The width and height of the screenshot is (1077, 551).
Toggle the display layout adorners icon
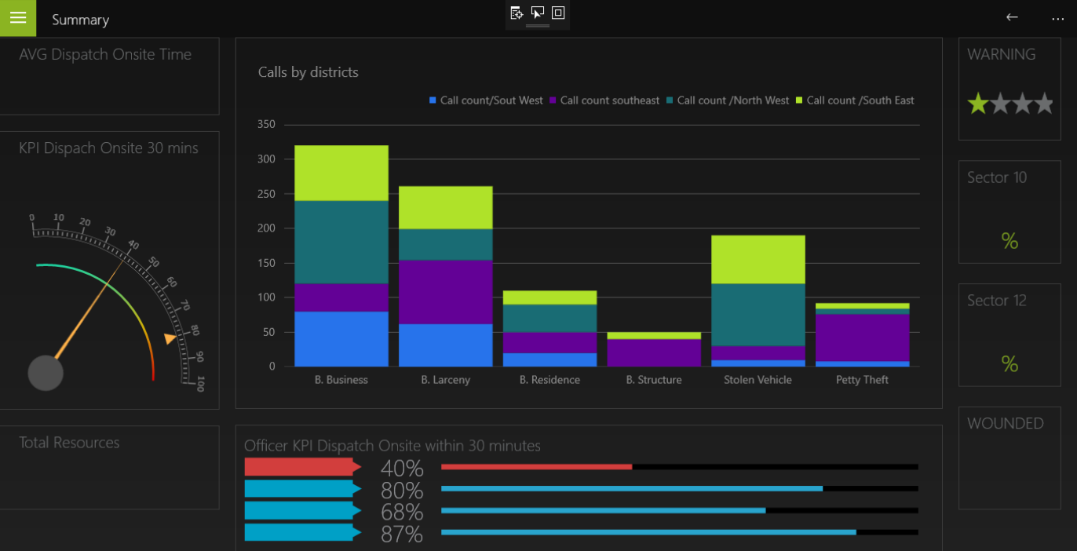click(x=558, y=13)
